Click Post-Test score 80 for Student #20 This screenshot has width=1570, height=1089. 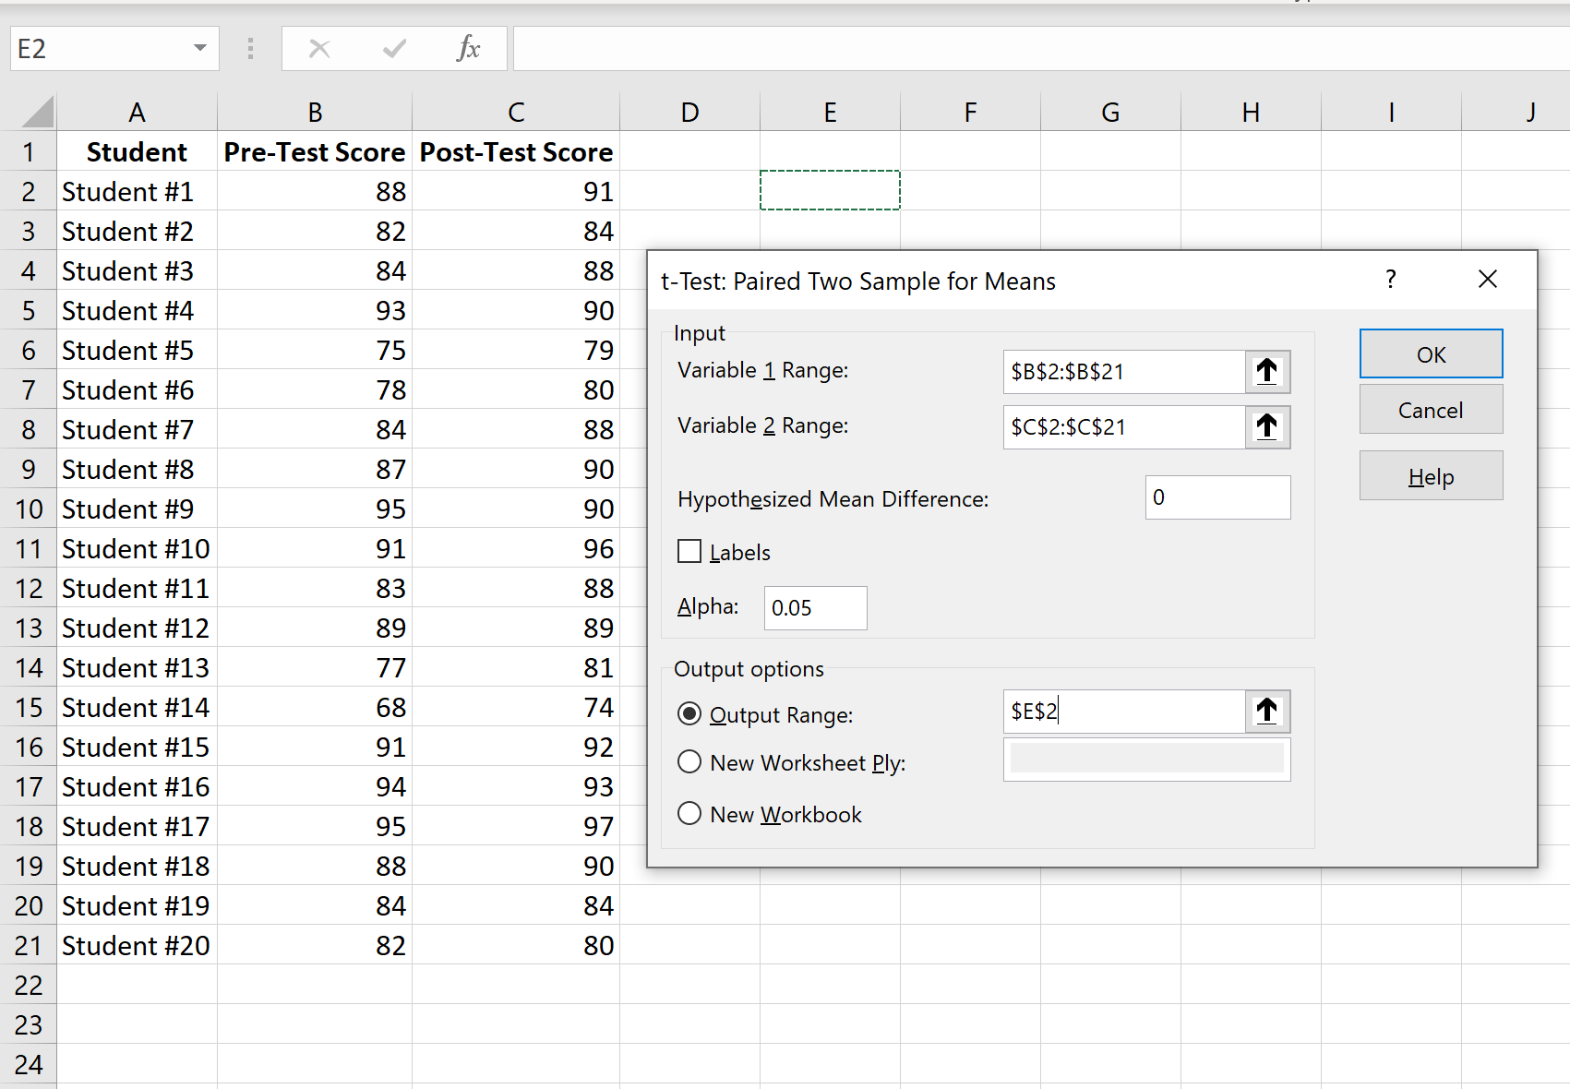[x=516, y=945]
